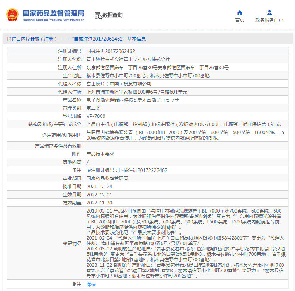The width and height of the screenshot is (295, 291).
Task: Select registration number 国械注进20172062462 value
Action: tap(111, 51)
